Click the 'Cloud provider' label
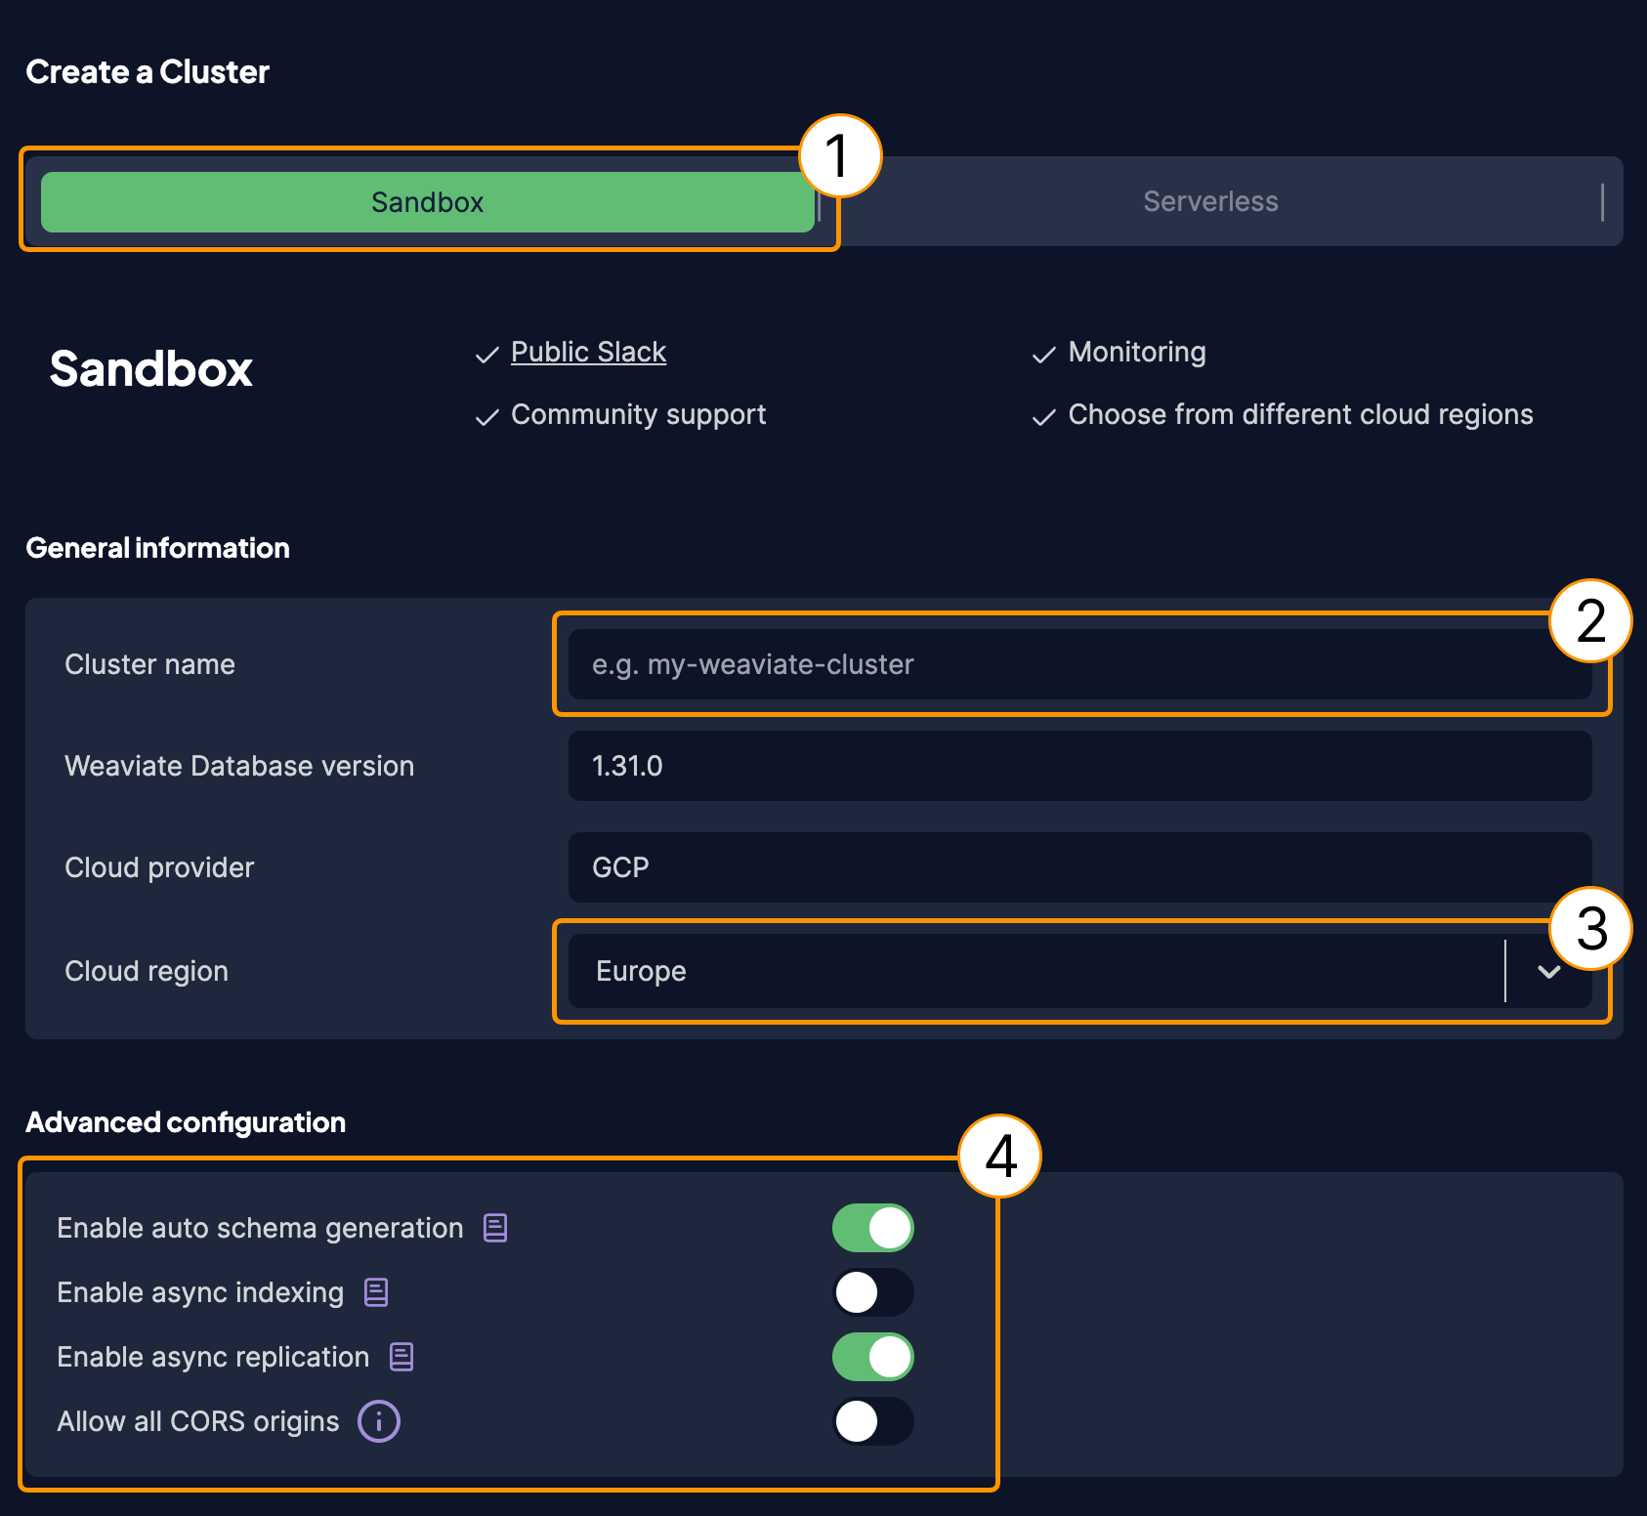The height and width of the screenshot is (1516, 1647). (159, 867)
